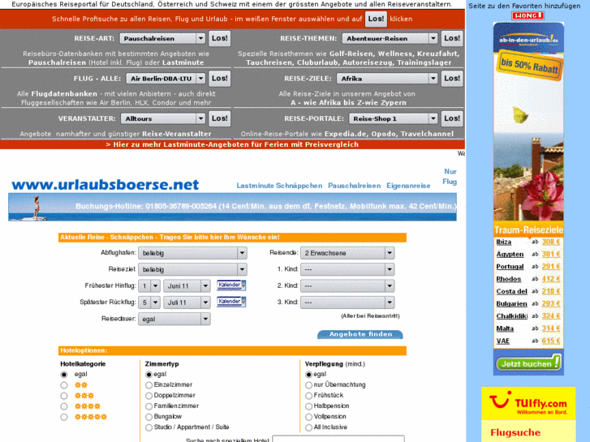
Task: Open the Rückflug month Juli 11 dropdown
Action: point(187,303)
